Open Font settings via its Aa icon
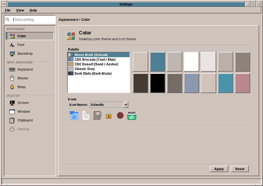The image size is (263, 186). coord(12,45)
